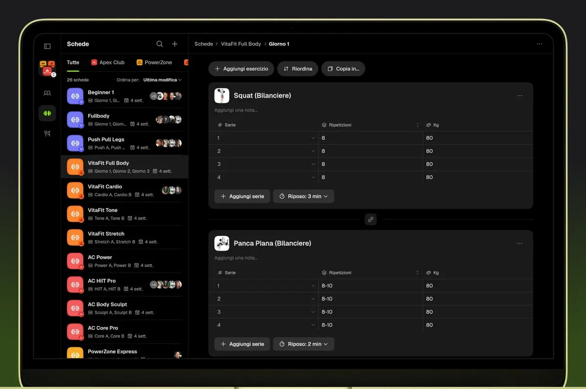
Task: Click the search magnifier in Schede
Action: 160,44
